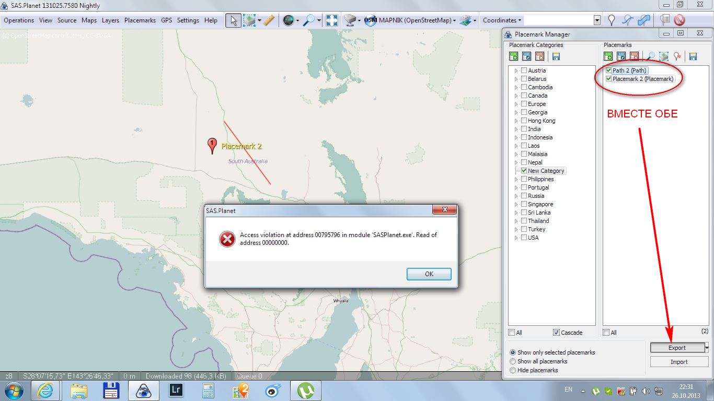Uncheck the Path 2 (Path) placemark

tap(608, 70)
